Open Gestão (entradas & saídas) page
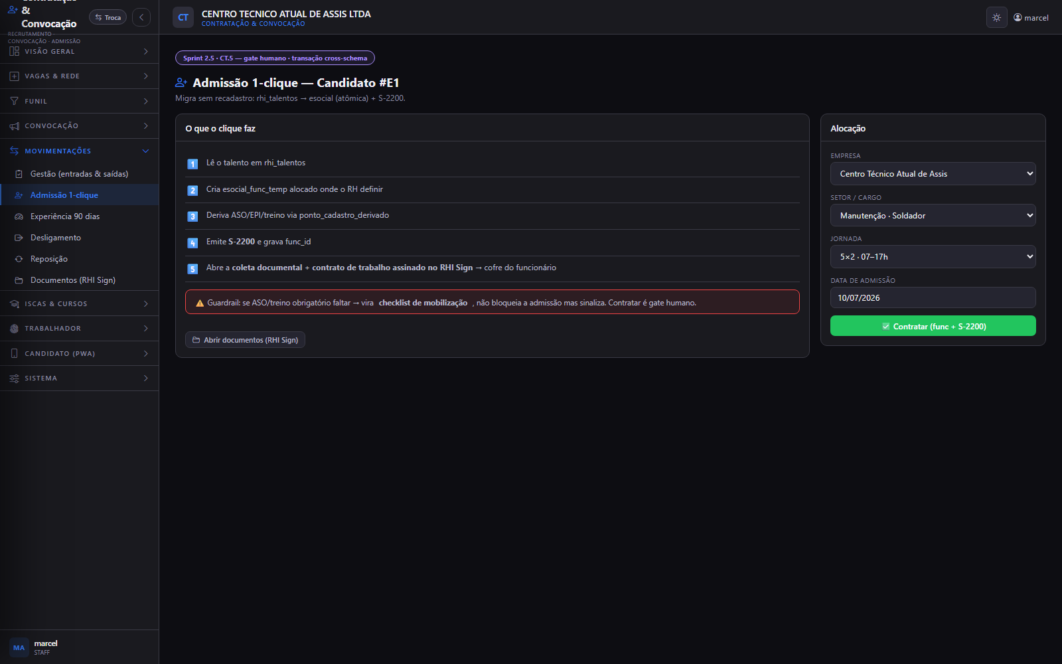 80,174
